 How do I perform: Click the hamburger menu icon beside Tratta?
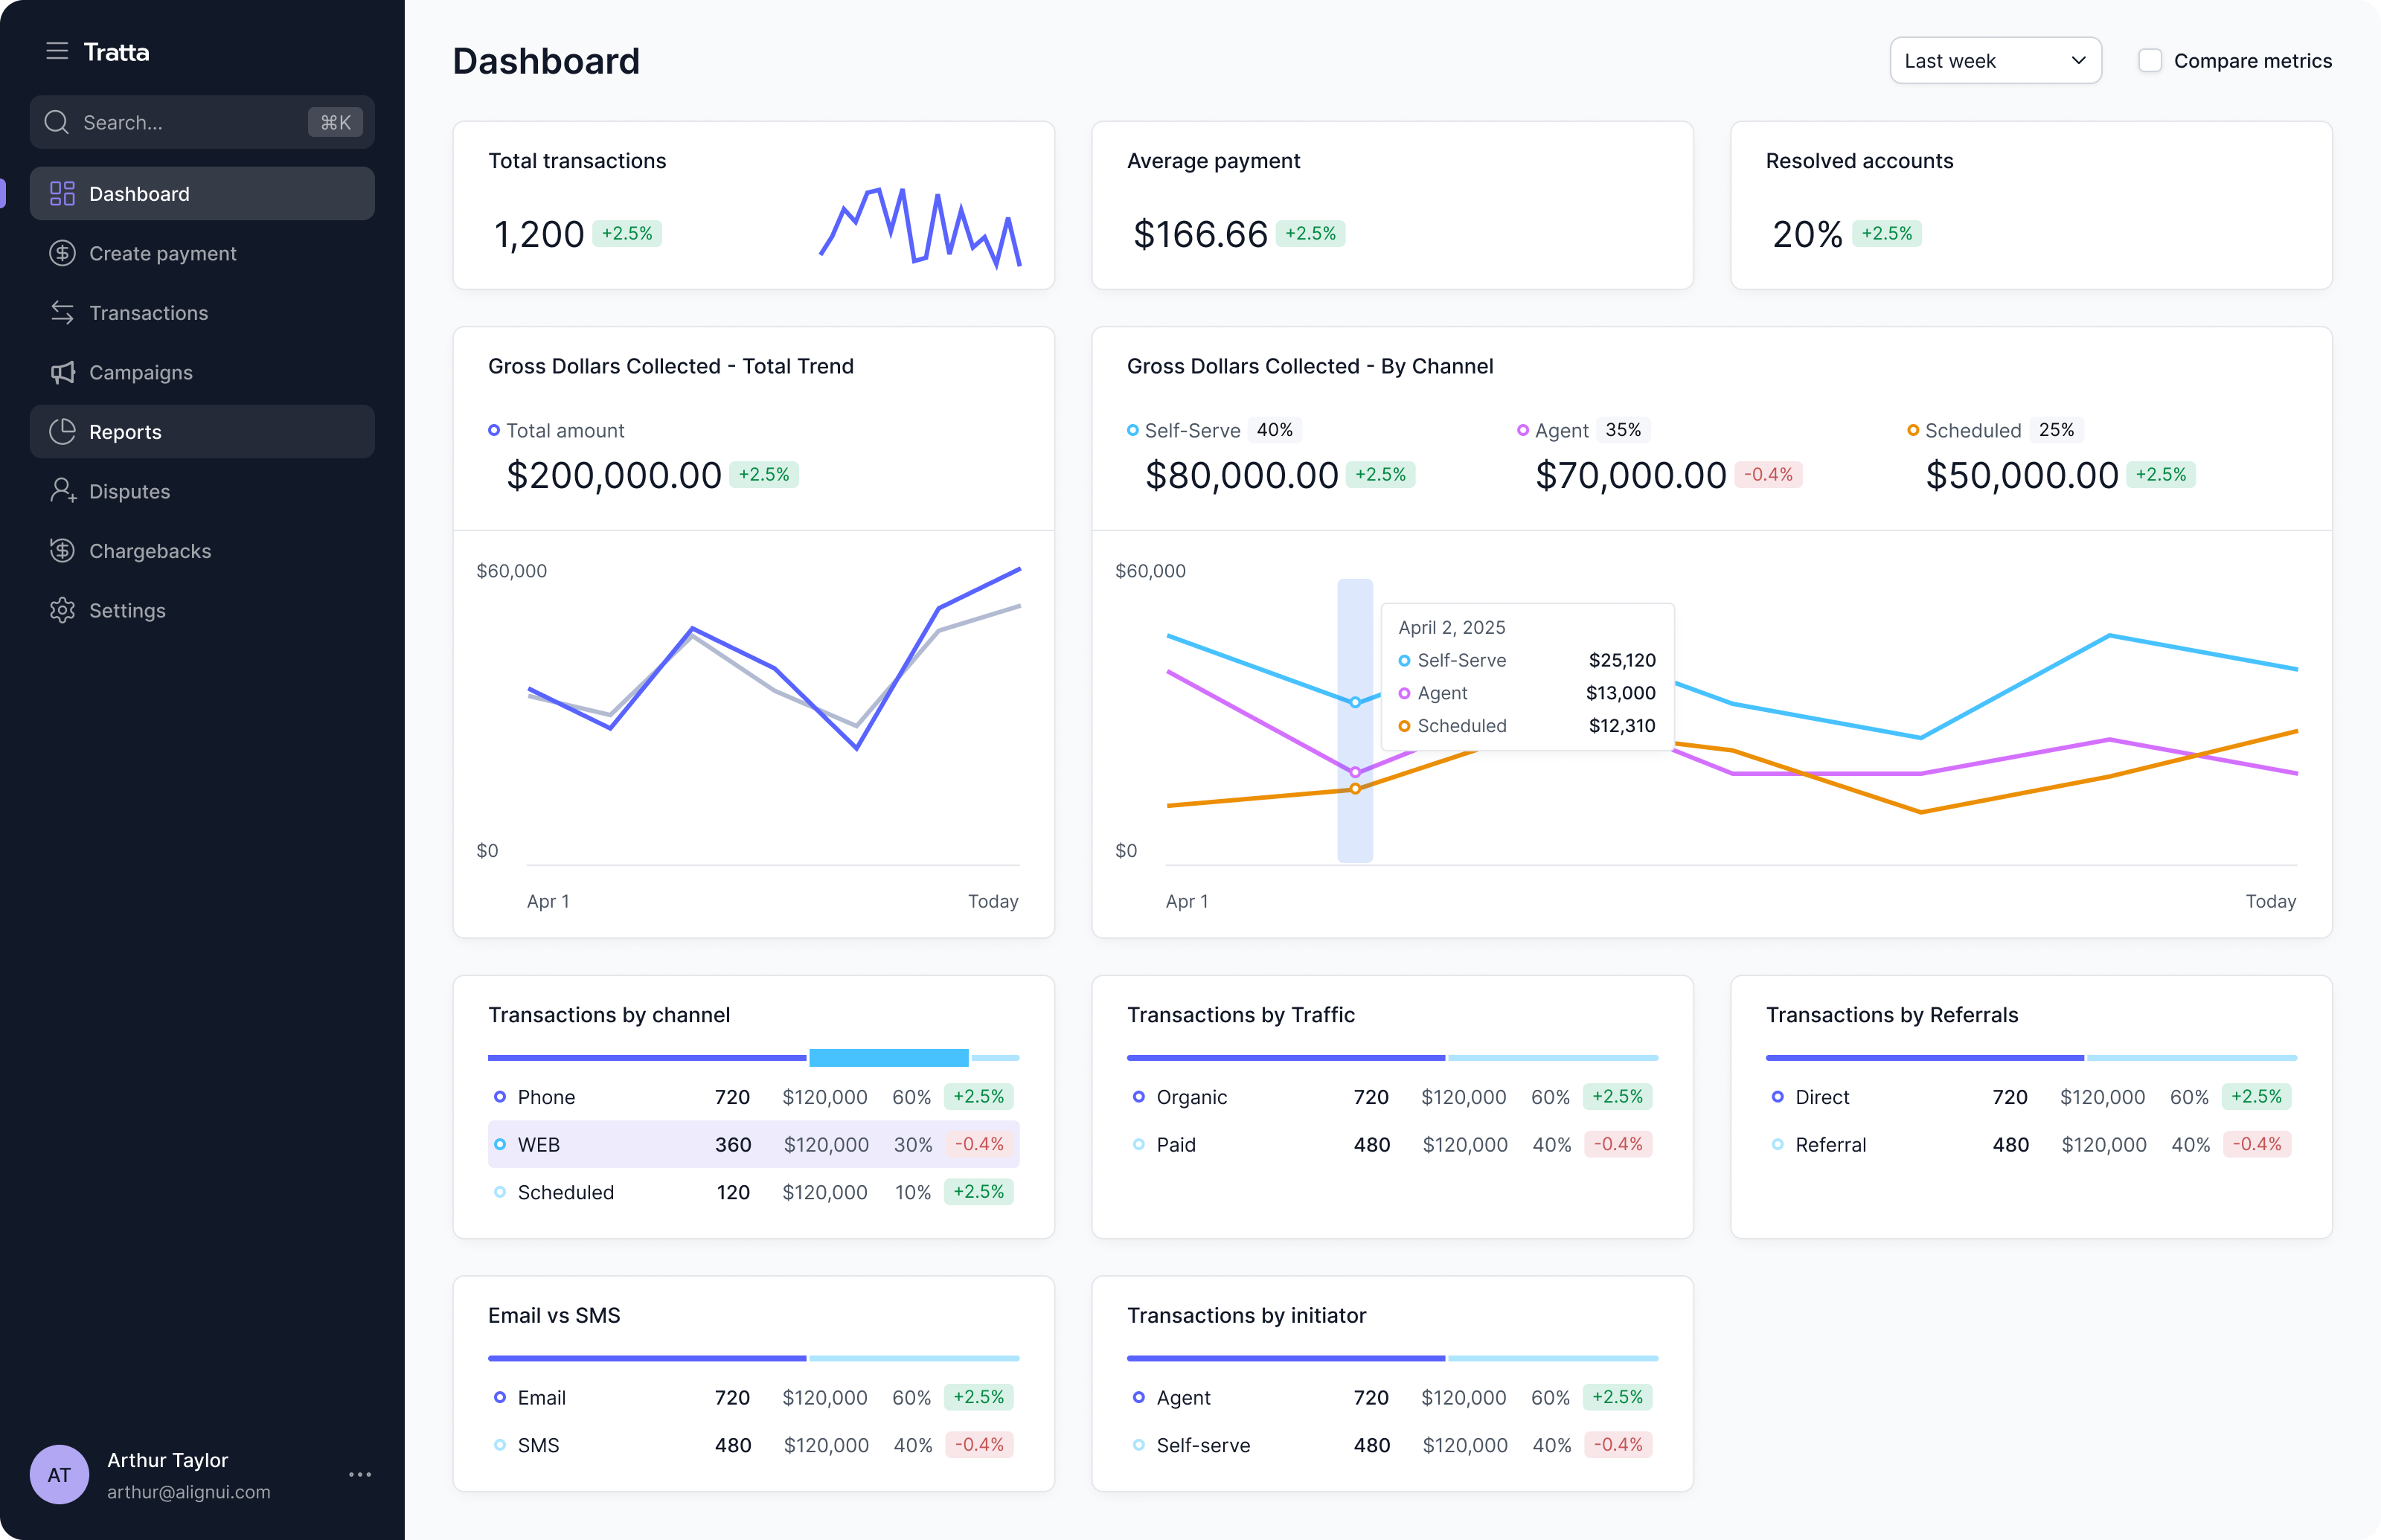[x=57, y=51]
